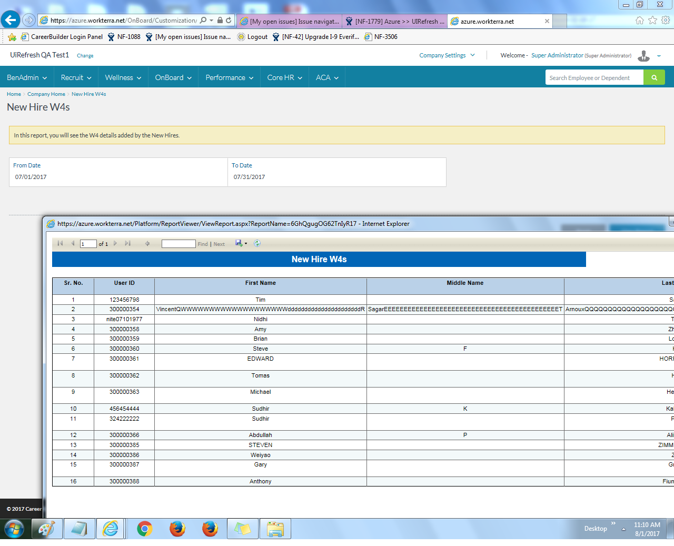Image resolution: width=674 pixels, height=546 pixels.
Task: Expand the Recruit menu
Action: [x=76, y=77]
